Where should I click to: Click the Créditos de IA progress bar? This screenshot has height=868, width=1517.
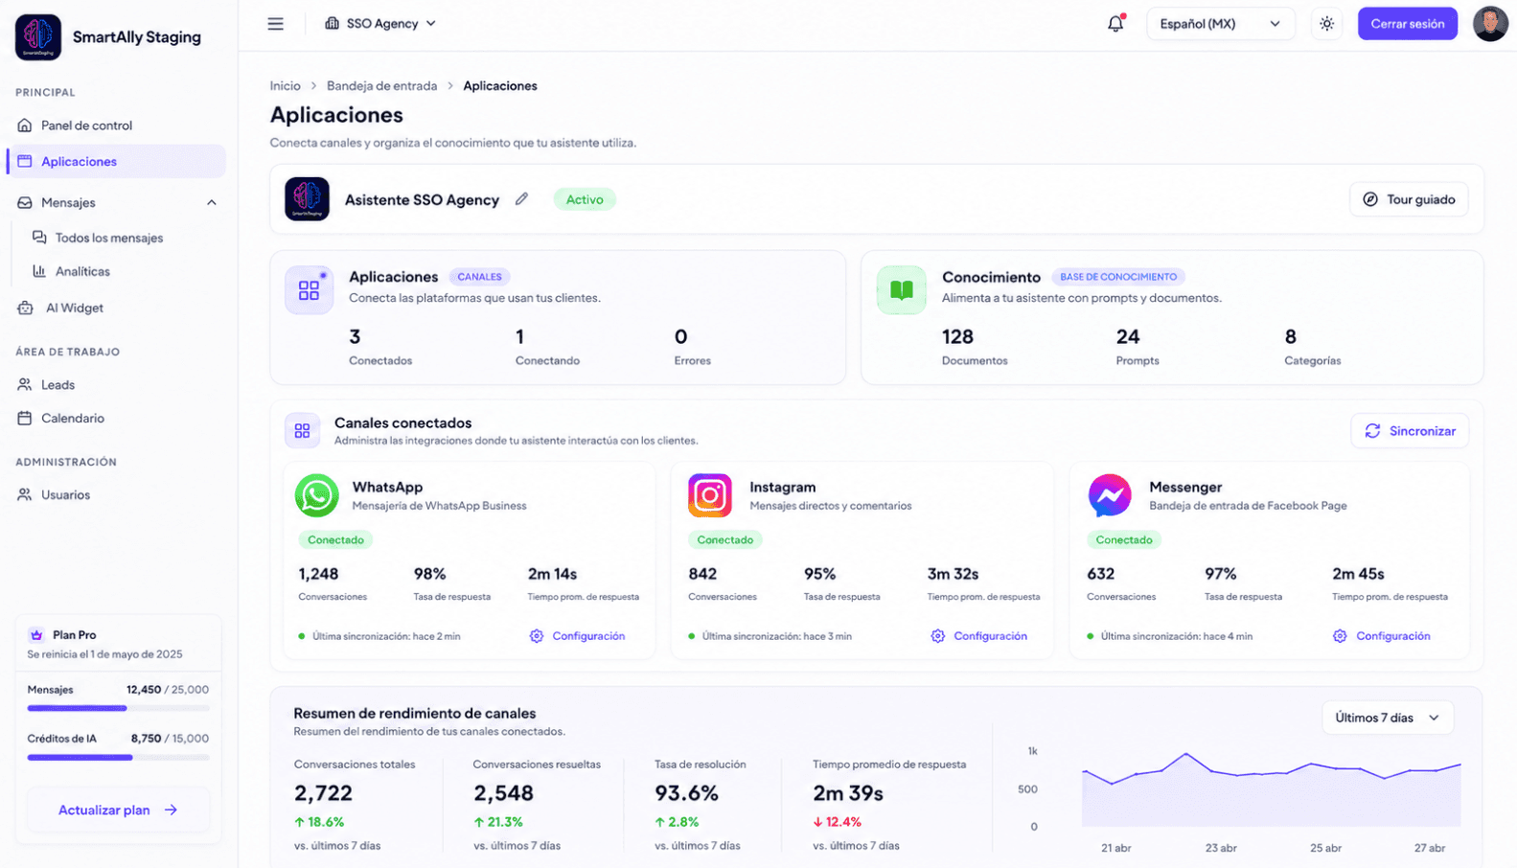[119, 757]
